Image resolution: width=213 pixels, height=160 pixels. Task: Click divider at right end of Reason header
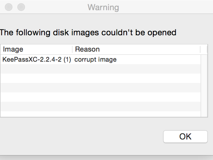coord(200,49)
